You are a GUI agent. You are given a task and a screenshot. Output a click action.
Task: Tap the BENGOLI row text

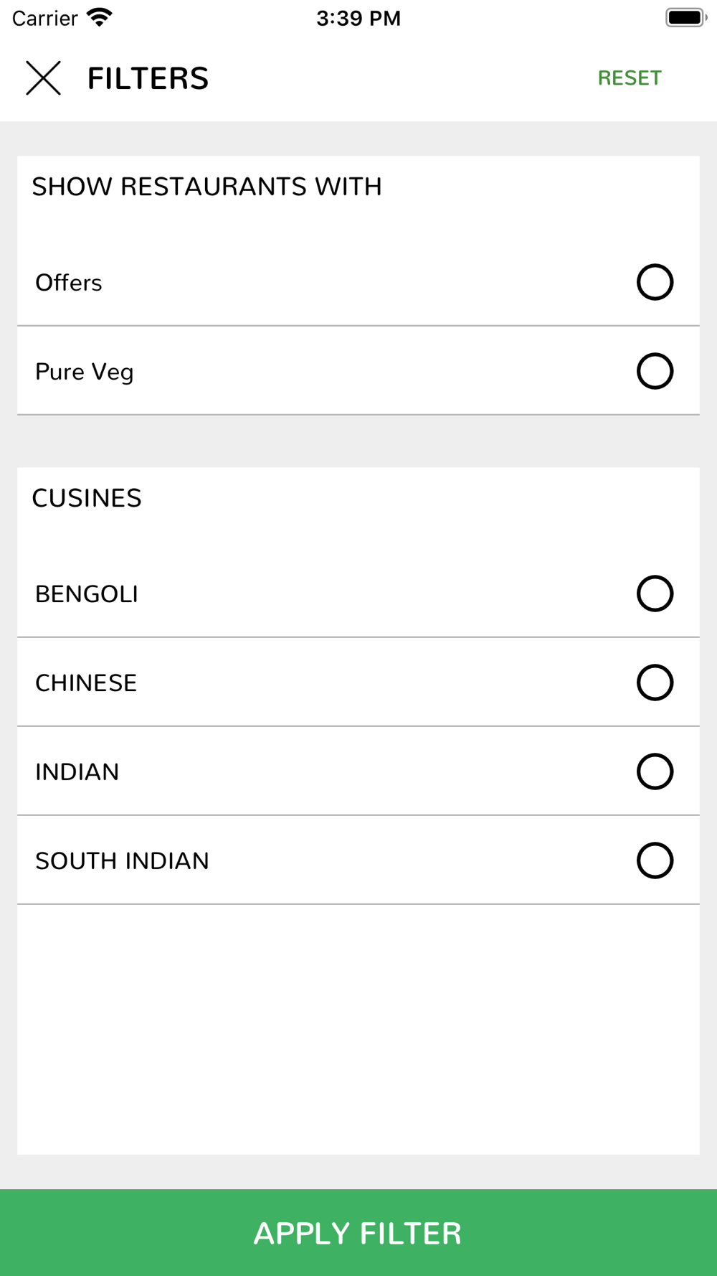point(87,594)
